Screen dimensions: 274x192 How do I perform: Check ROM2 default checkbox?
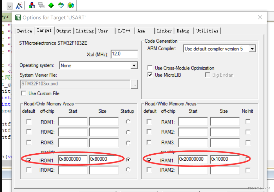[29, 132]
